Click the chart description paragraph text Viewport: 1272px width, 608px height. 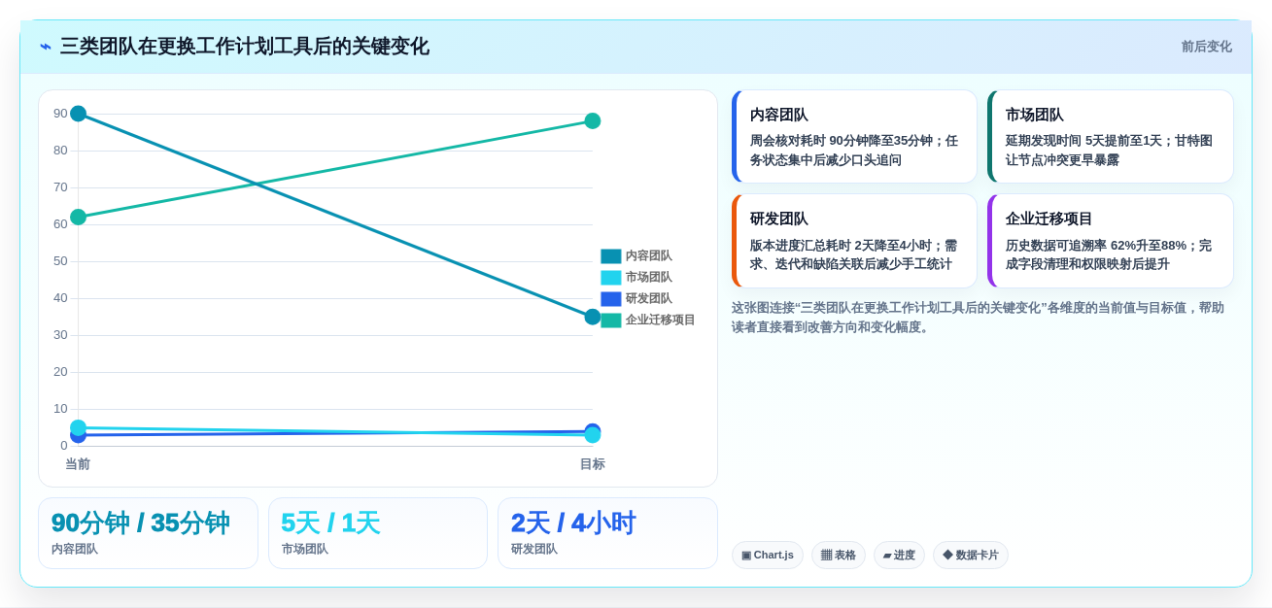coord(978,318)
